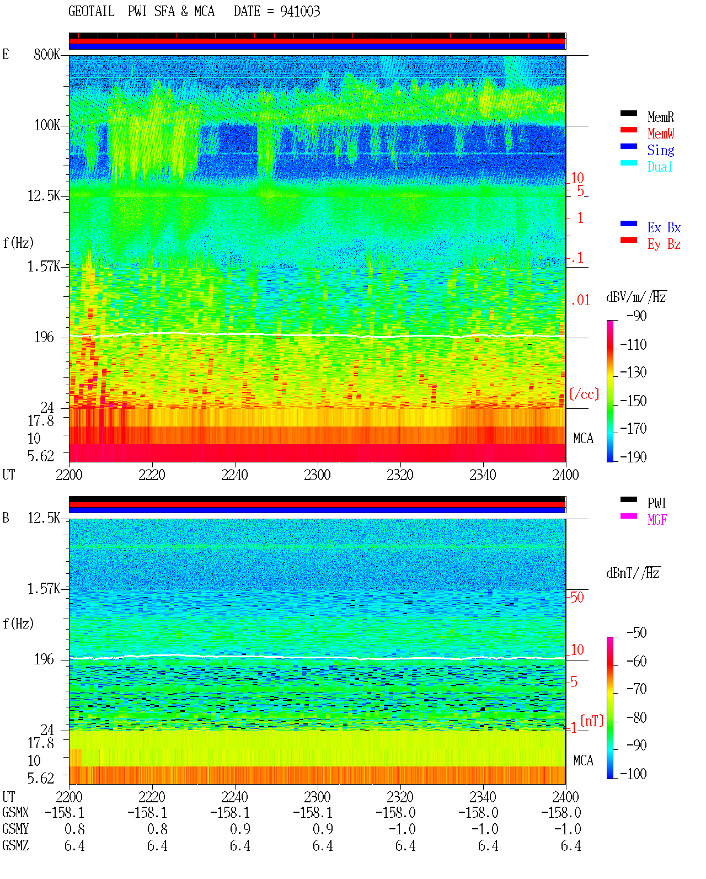The height and width of the screenshot is (879, 706).
Task: Click the GSMY value -1.0 under 2400
Action: click(567, 829)
